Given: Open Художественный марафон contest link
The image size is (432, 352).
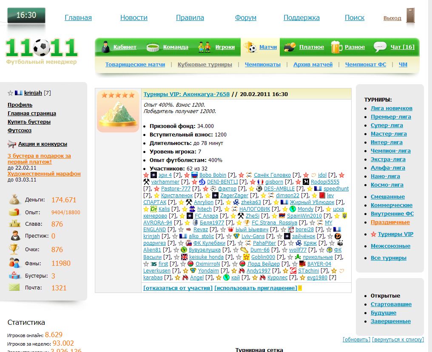Looking at the screenshot, I should click(44, 174).
